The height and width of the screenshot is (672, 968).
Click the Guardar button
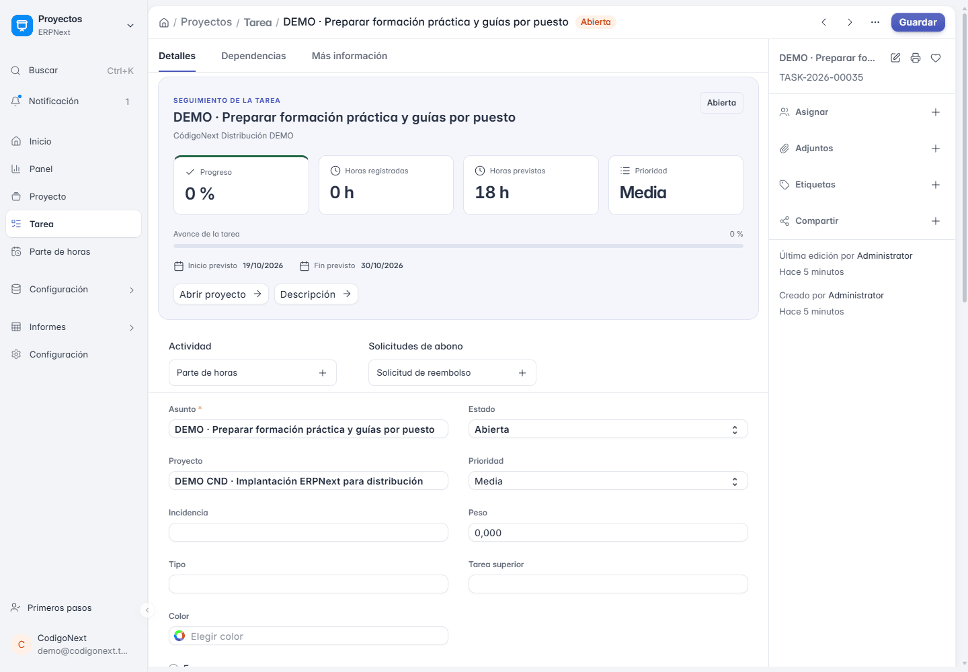click(x=918, y=22)
